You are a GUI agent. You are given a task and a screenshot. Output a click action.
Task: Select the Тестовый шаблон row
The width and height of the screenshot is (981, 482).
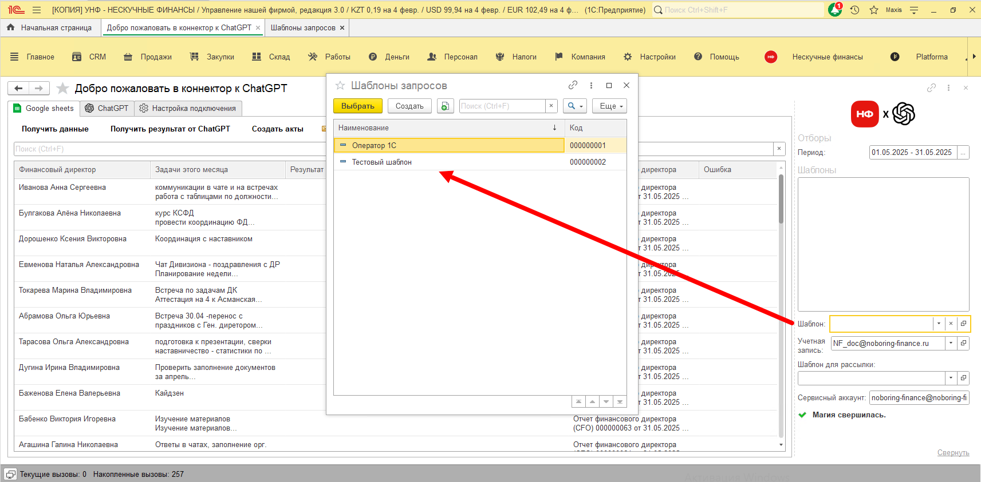381,162
